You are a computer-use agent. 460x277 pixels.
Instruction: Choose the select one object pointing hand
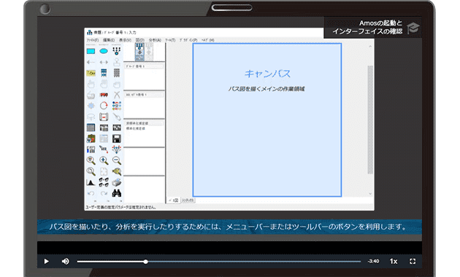(91, 84)
